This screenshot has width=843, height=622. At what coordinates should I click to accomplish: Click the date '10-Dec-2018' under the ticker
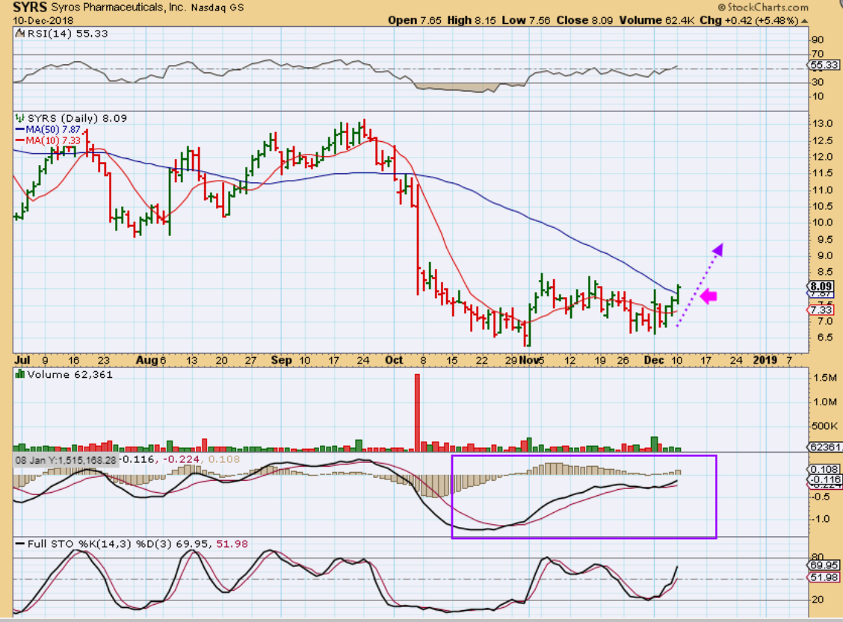[x=43, y=20]
